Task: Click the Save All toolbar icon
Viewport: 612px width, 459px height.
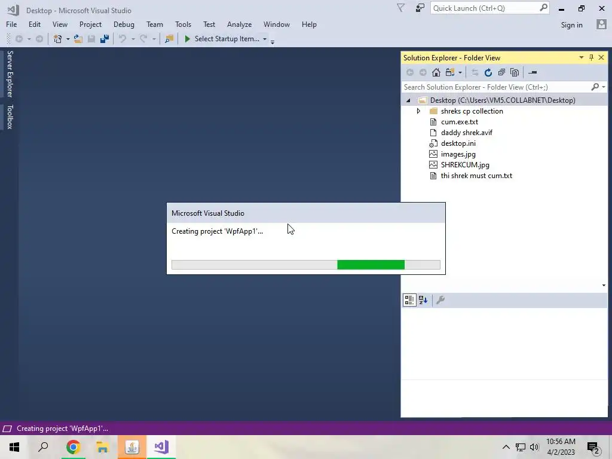Action: (104, 39)
